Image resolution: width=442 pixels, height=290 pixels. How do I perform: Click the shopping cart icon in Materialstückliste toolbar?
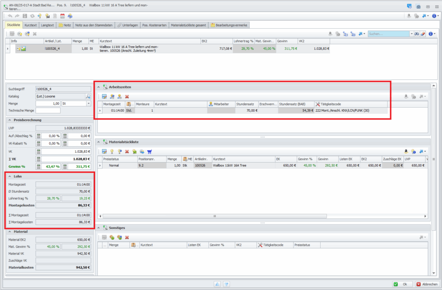(149, 151)
